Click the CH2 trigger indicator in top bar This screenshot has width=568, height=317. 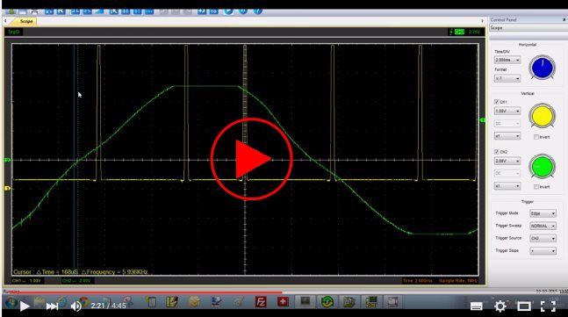point(459,32)
